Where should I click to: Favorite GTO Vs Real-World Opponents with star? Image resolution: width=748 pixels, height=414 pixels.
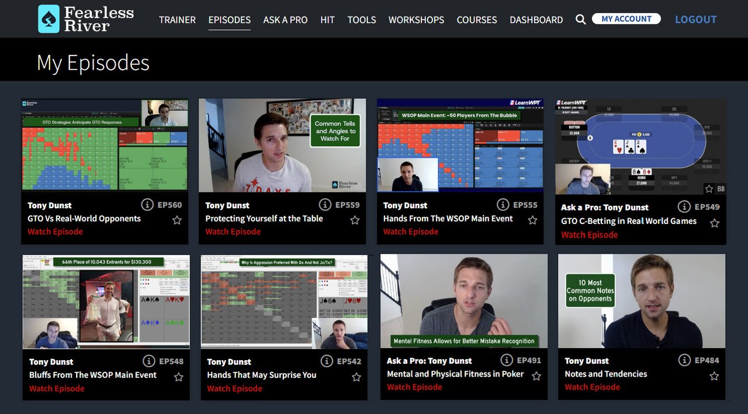click(x=177, y=220)
